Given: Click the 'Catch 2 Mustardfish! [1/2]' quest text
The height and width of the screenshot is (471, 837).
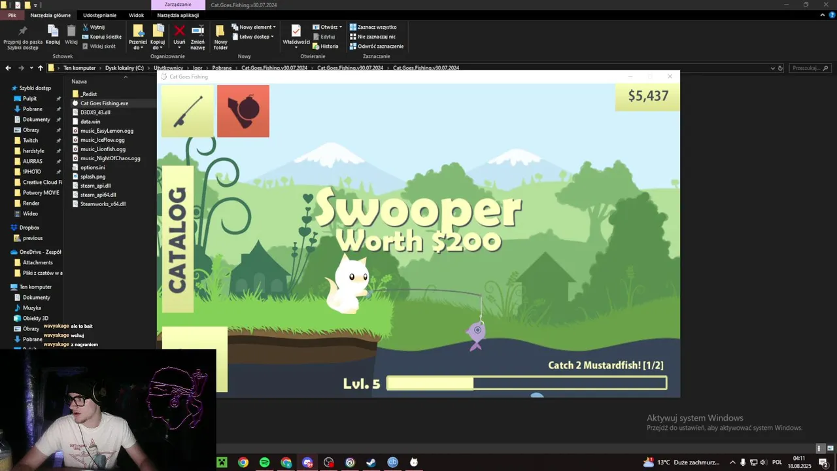Looking at the screenshot, I should (x=606, y=365).
